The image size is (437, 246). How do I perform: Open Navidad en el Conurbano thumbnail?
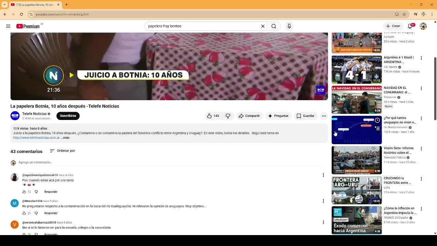pos(357,100)
